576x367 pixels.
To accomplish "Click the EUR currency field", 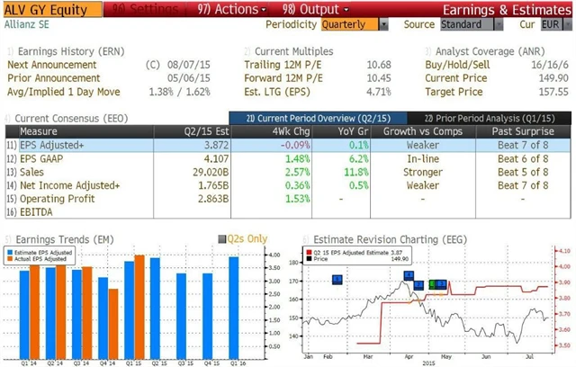I will 552,24.
